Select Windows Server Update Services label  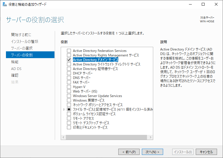[97, 96]
